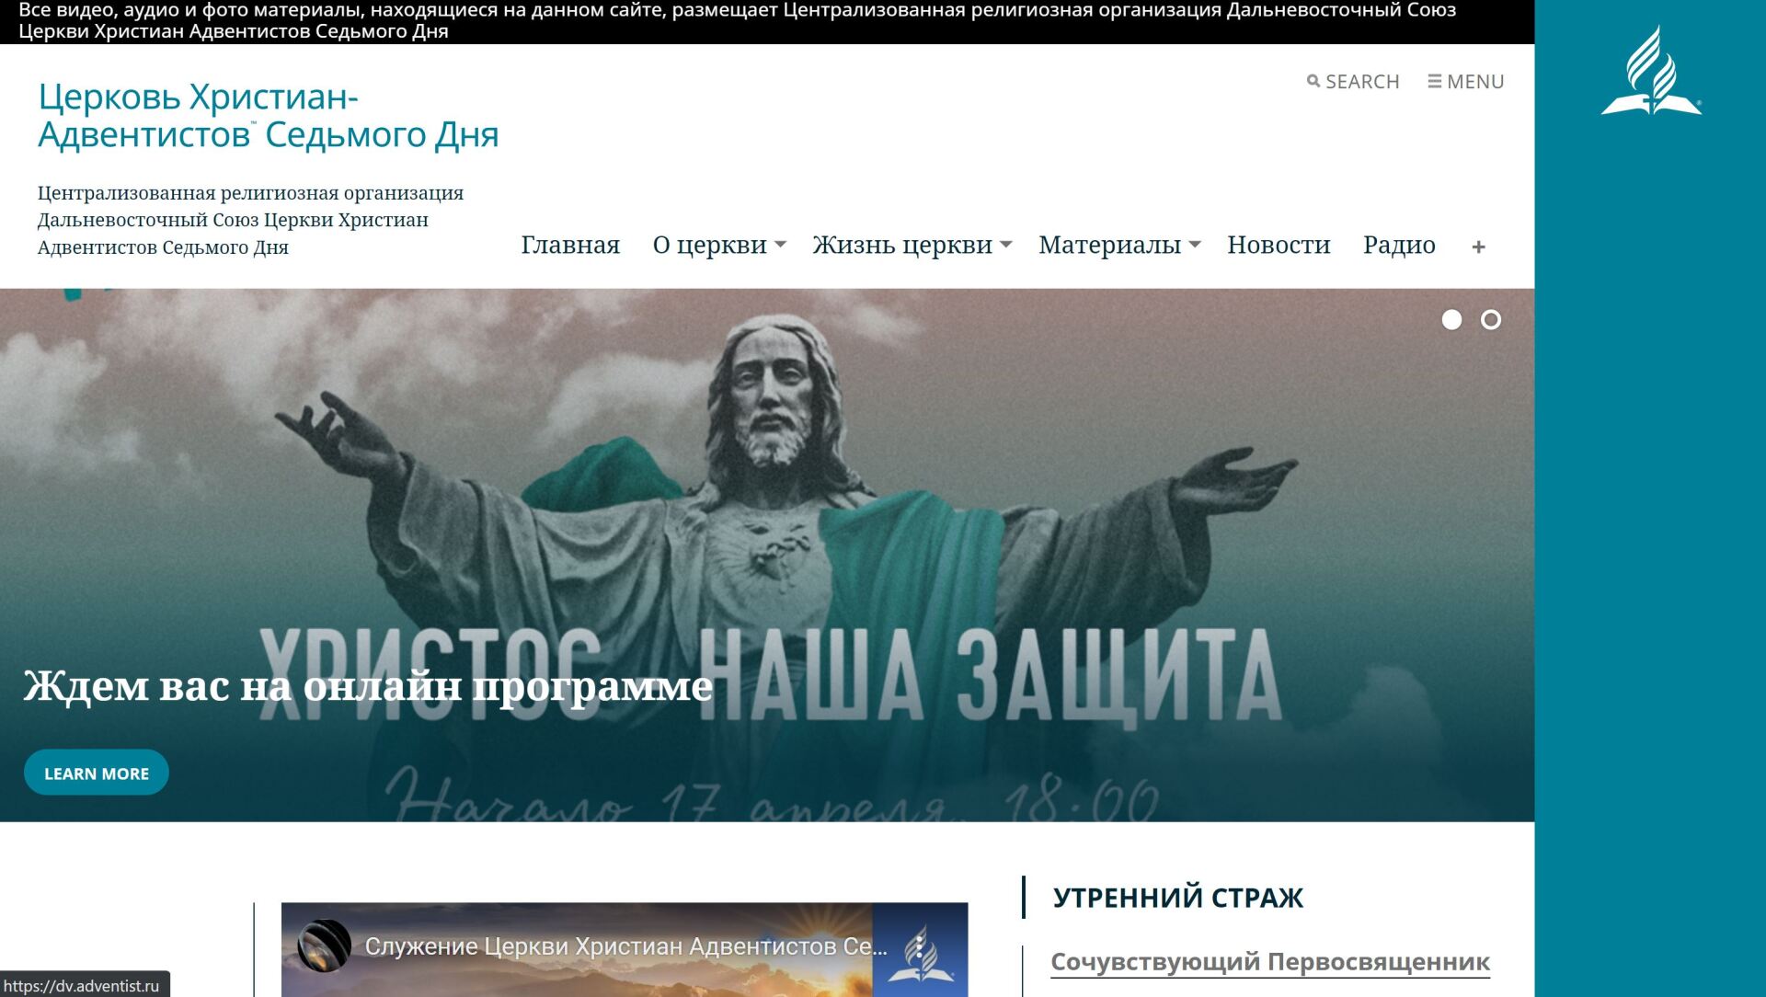This screenshot has width=1766, height=997.
Task: Click the УТРЕННИЙ СТРАЖ heading
Action: point(1178,898)
